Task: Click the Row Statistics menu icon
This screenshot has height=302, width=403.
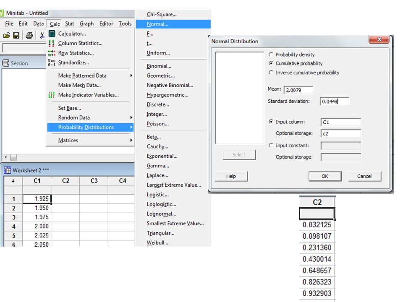Action: [x=52, y=53]
